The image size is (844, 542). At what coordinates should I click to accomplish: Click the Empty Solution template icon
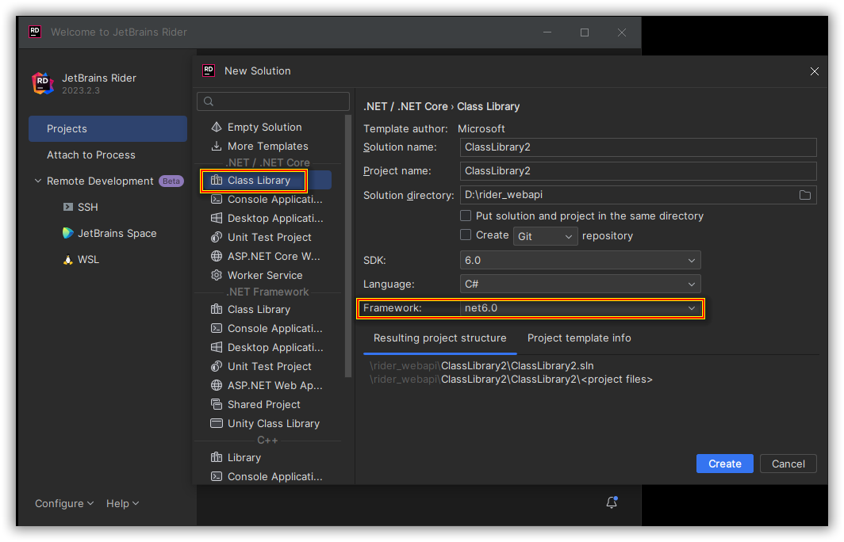[217, 127]
